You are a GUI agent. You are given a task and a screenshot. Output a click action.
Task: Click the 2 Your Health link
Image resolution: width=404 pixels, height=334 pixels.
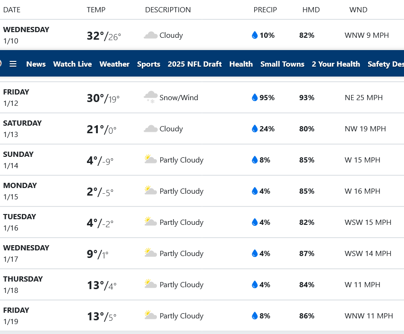click(x=336, y=64)
